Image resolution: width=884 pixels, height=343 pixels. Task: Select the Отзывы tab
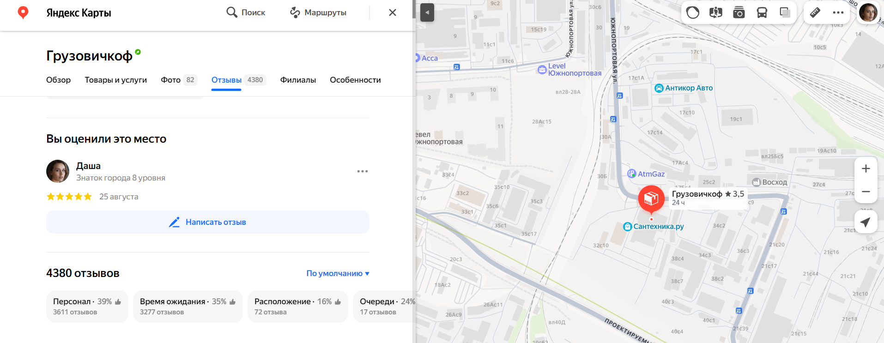tap(239, 80)
